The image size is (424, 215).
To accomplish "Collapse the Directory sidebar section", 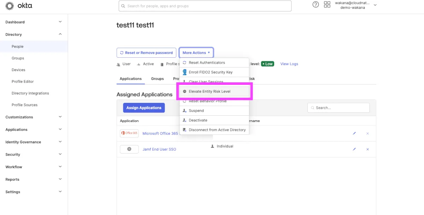I will [x=60, y=34].
